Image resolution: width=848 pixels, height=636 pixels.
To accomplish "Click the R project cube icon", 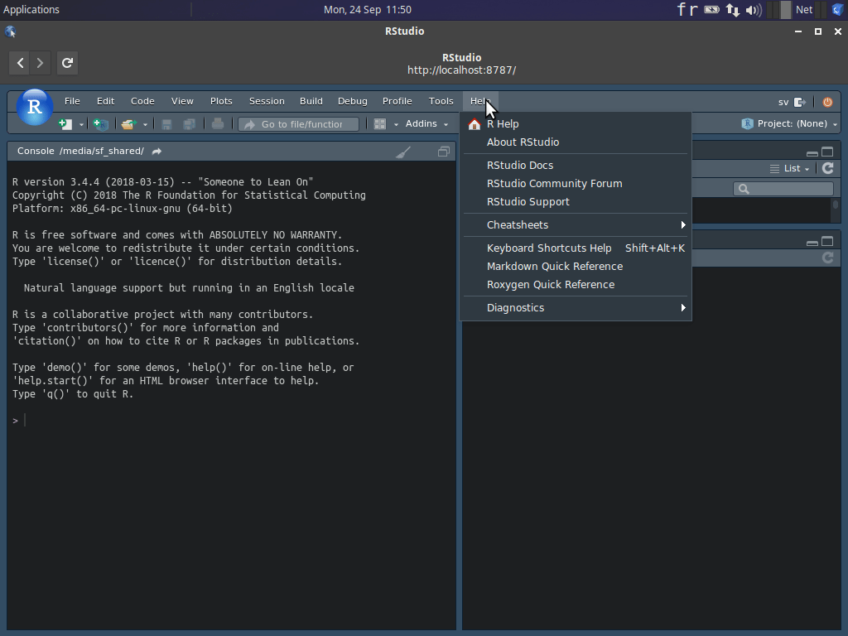I will (x=748, y=124).
